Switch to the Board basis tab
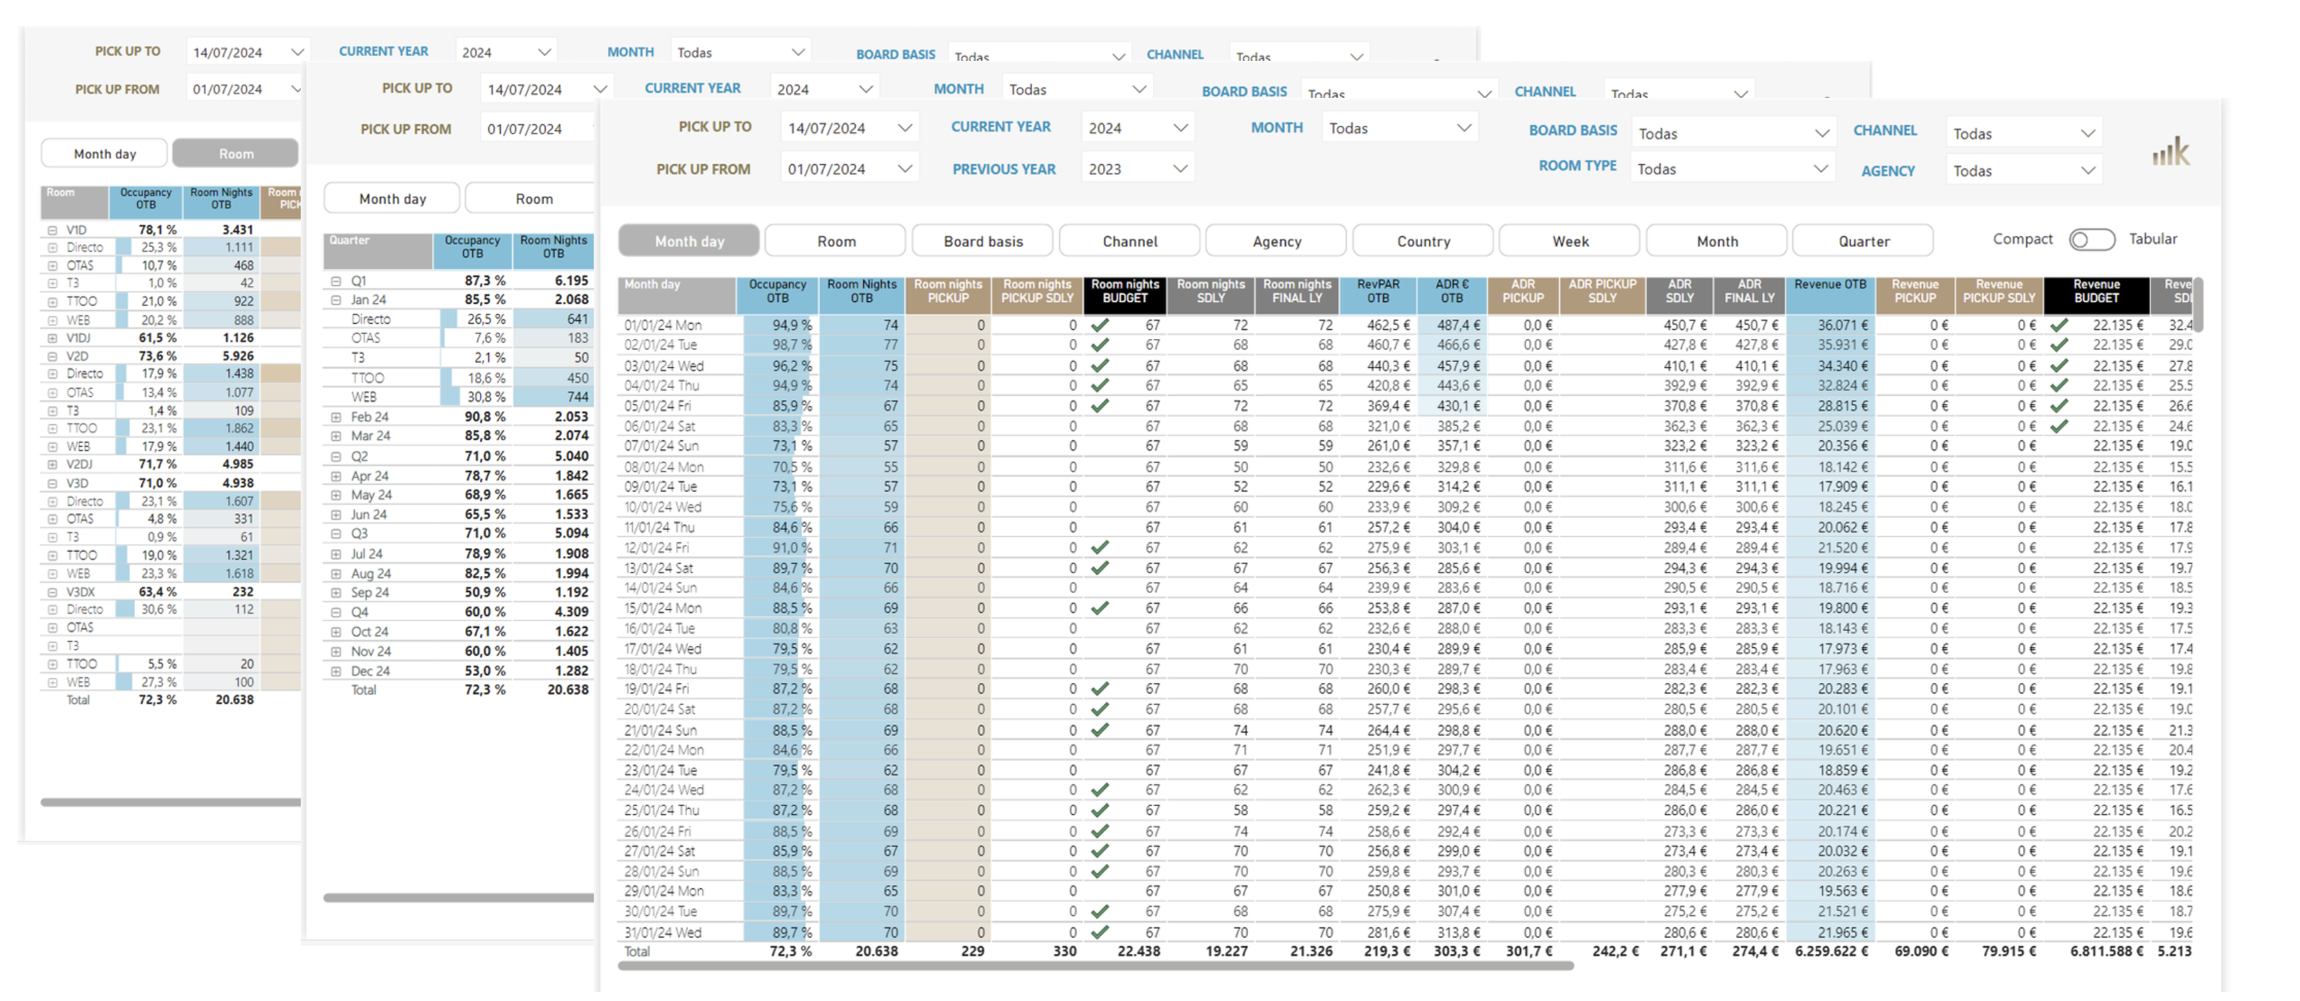The image size is (2300, 1001). click(983, 241)
